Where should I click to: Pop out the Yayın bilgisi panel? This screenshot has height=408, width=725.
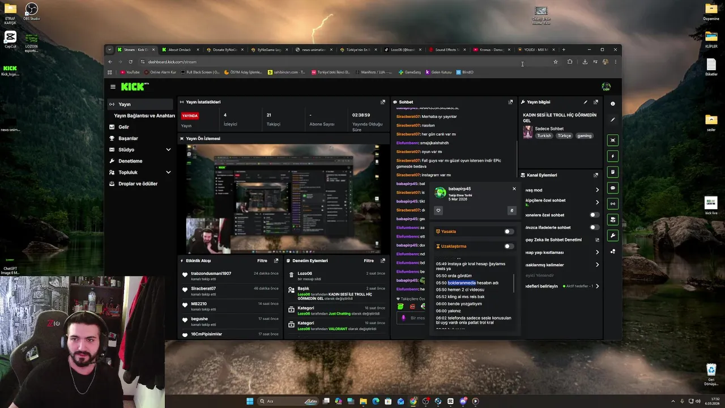(595, 102)
